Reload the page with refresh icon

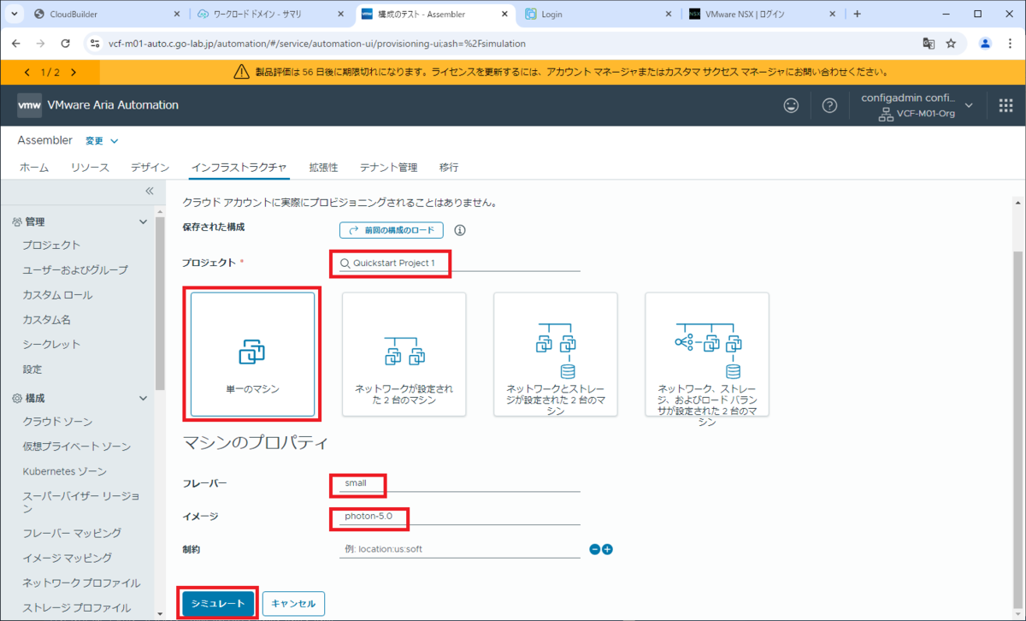pos(65,43)
